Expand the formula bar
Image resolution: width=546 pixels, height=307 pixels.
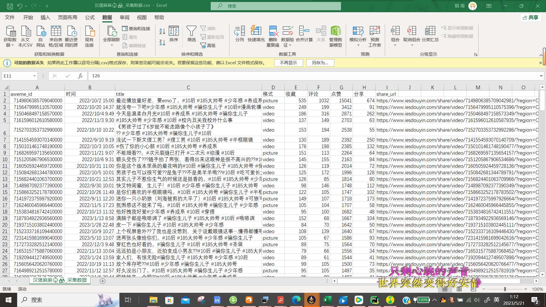pos(541,76)
